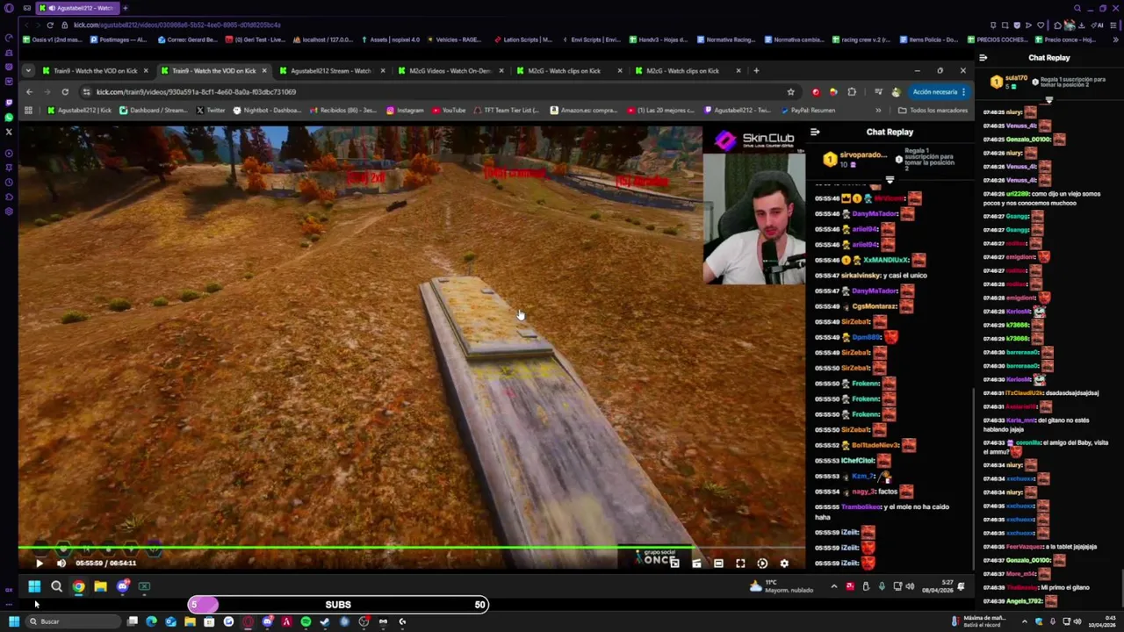
Task: Go back in inner browser
Action: 29,91
